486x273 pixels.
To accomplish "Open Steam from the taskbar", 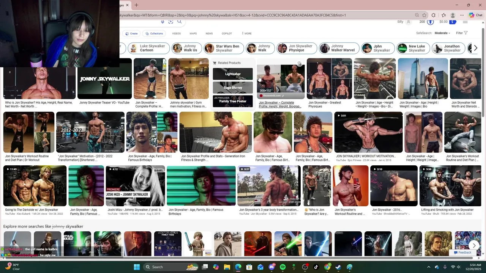I will tap(338, 267).
